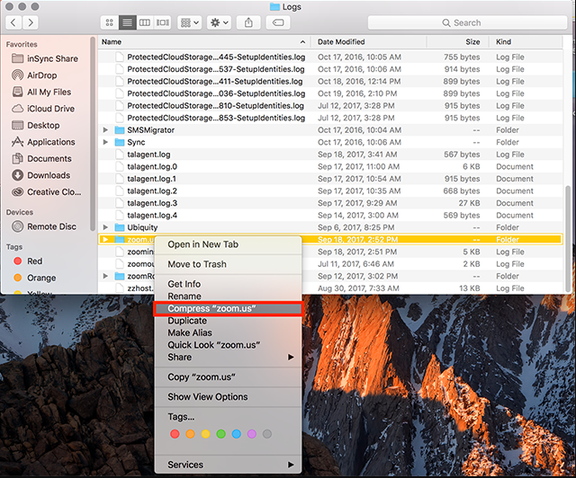Expand the Sync folder

tap(105, 142)
